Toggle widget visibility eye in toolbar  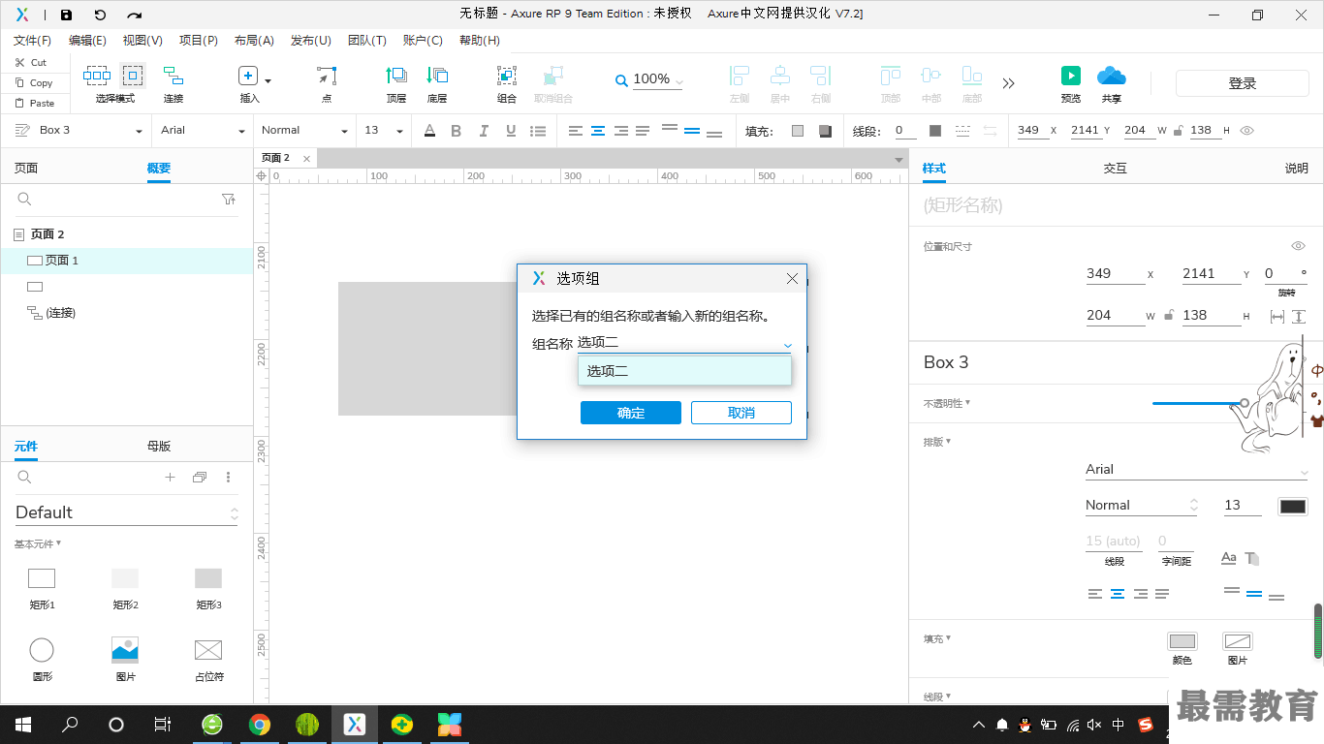click(x=1247, y=130)
